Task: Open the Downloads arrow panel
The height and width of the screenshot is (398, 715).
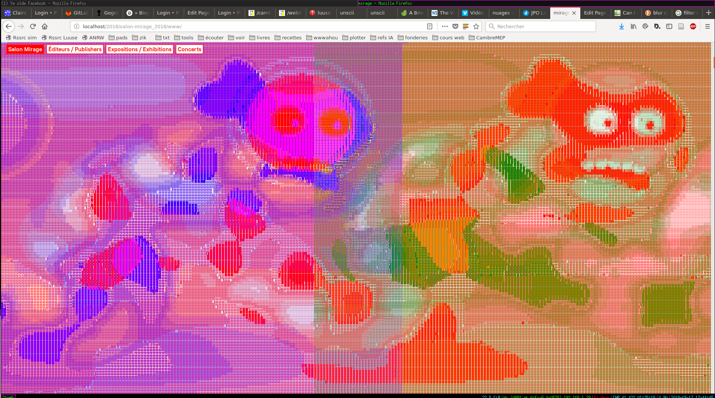Action: pos(621,26)
